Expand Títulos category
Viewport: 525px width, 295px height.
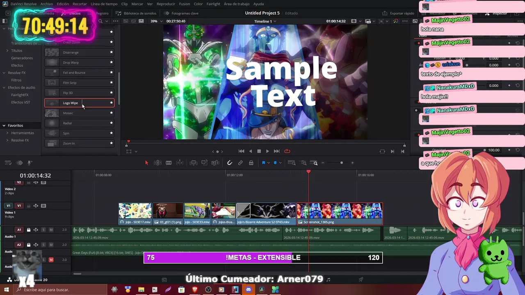pyautogui.click(x=7, y=50)
